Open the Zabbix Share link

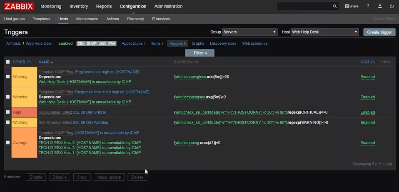coord(352,6)
